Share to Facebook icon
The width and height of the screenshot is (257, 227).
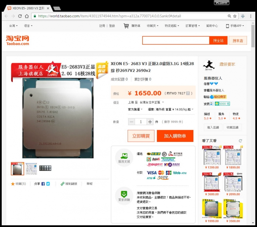click(43, 184)
